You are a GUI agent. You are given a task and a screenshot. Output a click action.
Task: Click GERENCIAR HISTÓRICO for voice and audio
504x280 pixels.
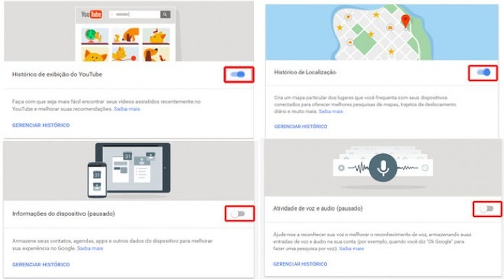[300, 264]
